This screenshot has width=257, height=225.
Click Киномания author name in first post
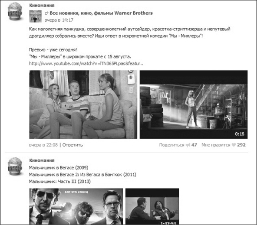point(42,5)
